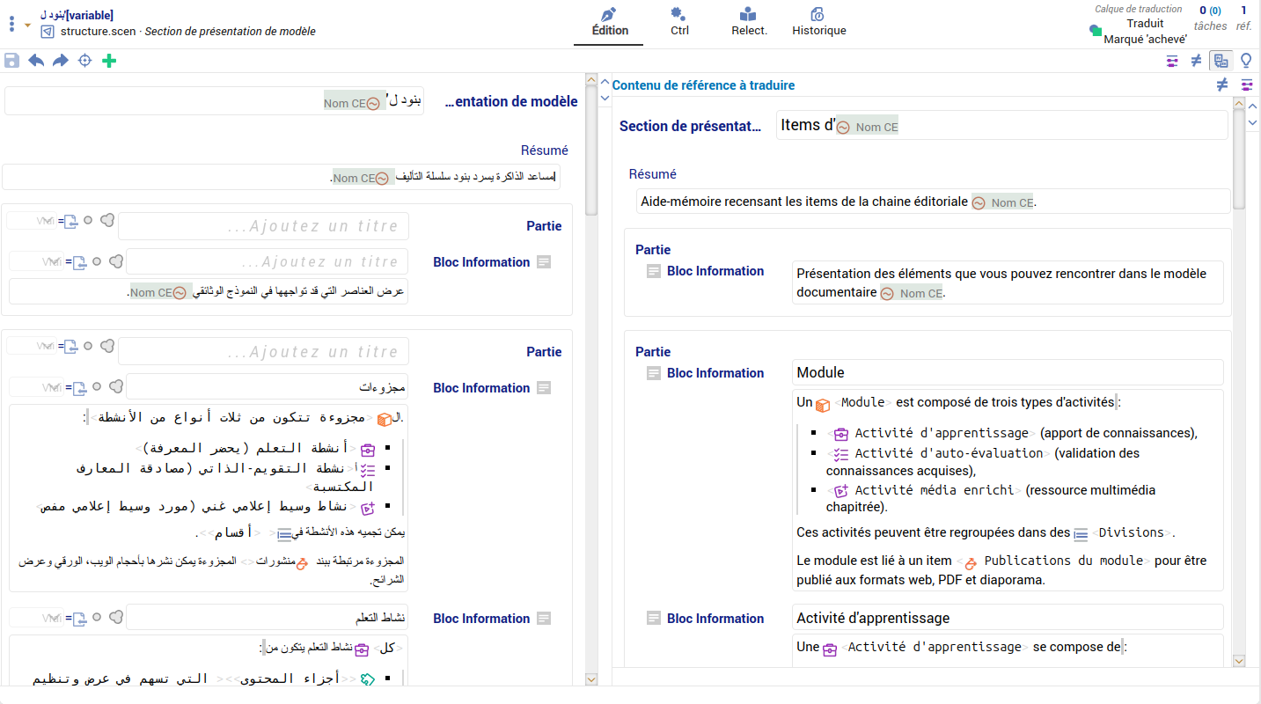Open the Historique tab
The width and height of the screenshot is (1261, 704).
click(x=818, y=22)
